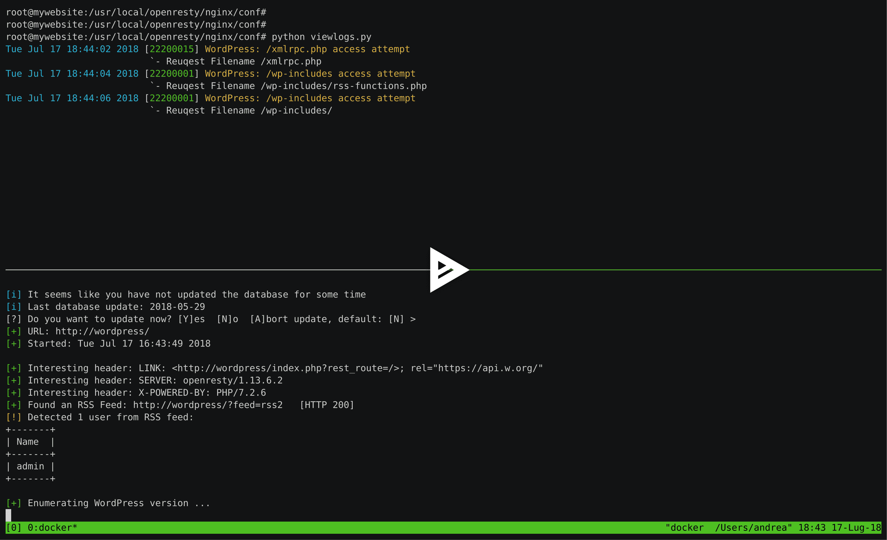This screenshot has height=540, width=887.
Task: Click the tmux clock 18:43
Action: click(x=812, y=528)
